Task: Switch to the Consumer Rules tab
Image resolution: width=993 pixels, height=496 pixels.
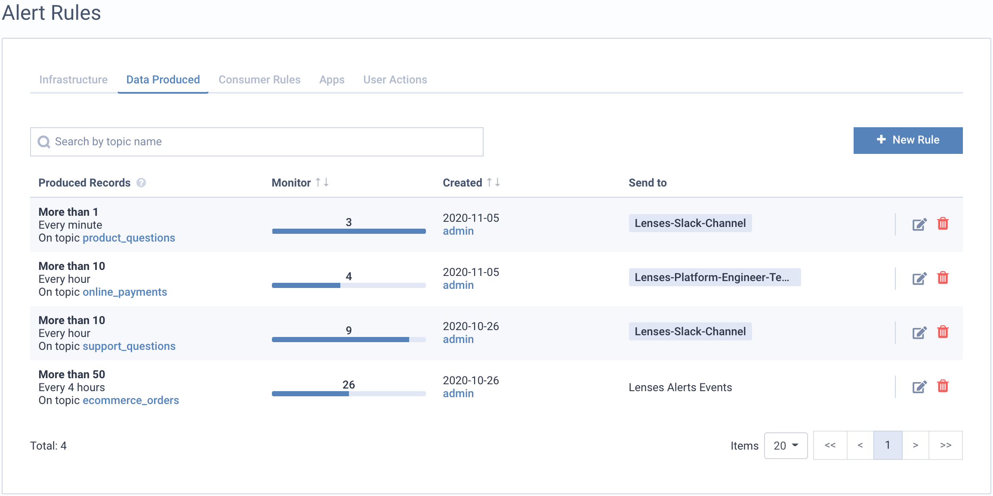Action: (260, 80)
